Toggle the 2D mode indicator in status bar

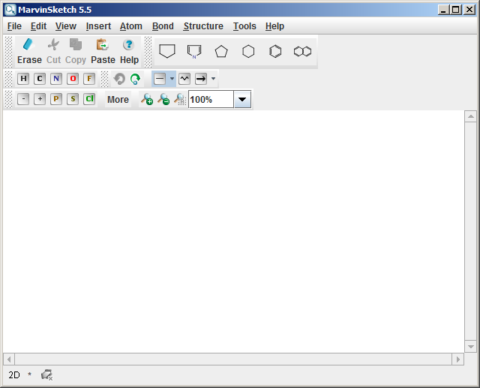click(14, 374)
